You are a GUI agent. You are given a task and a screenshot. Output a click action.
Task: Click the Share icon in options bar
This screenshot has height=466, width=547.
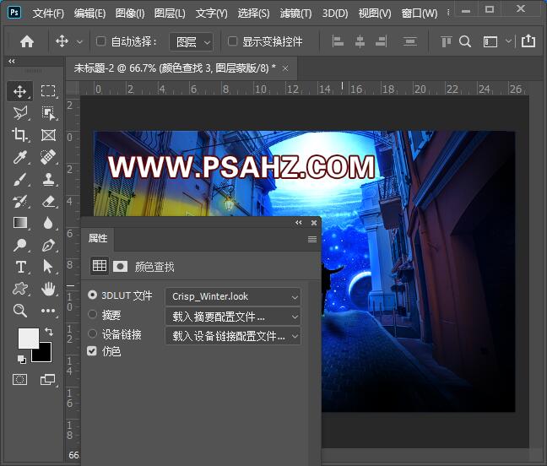pyautogui.click(x=528, y=41)
